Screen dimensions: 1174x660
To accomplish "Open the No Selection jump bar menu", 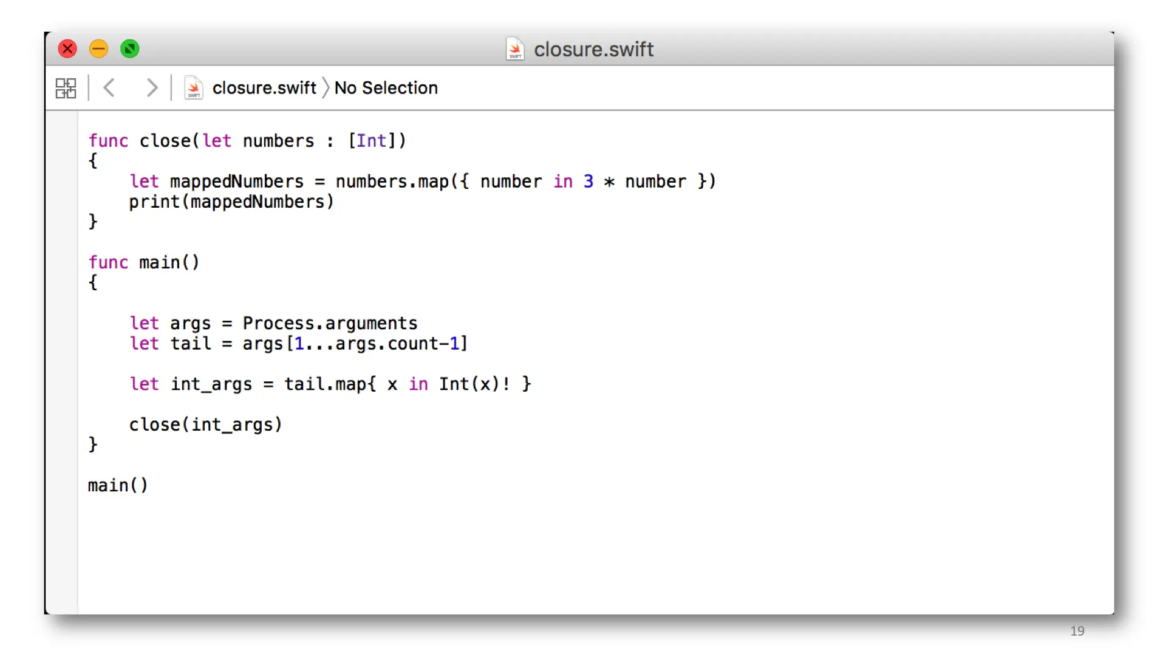I will click(x=386, y=88).
